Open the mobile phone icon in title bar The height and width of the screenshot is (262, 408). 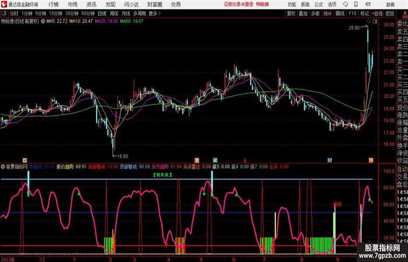(x=356, y=4)
